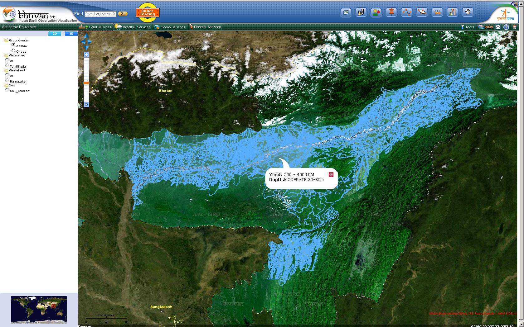This screenshot has width=524, height=327.
Task: Pan the map right with arrow
Action: tap(90, 42)
